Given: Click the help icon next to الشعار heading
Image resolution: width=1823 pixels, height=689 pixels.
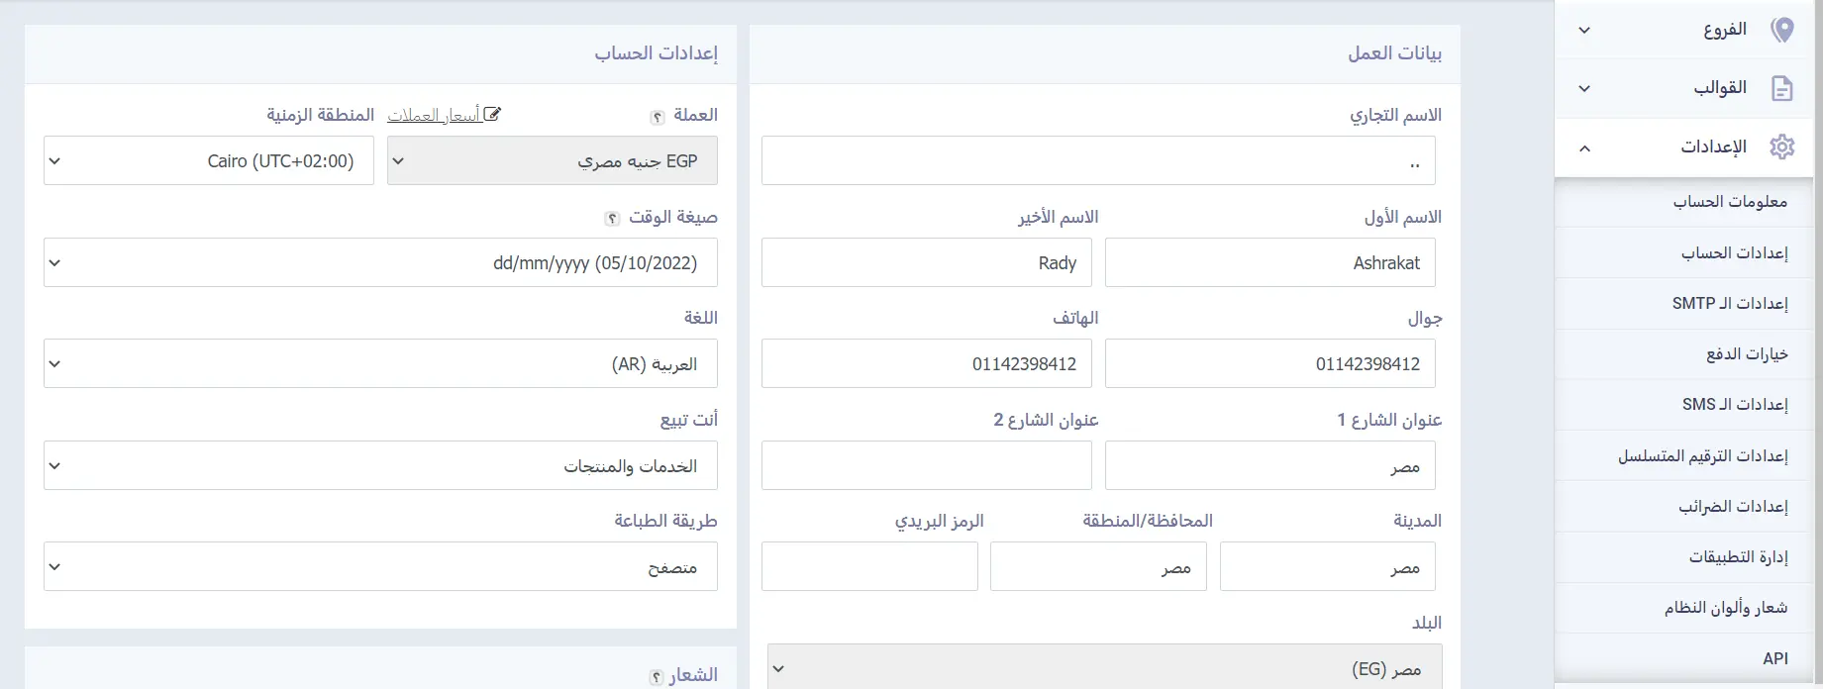Looking at the screenshot, I should click(x=656, y=677).
